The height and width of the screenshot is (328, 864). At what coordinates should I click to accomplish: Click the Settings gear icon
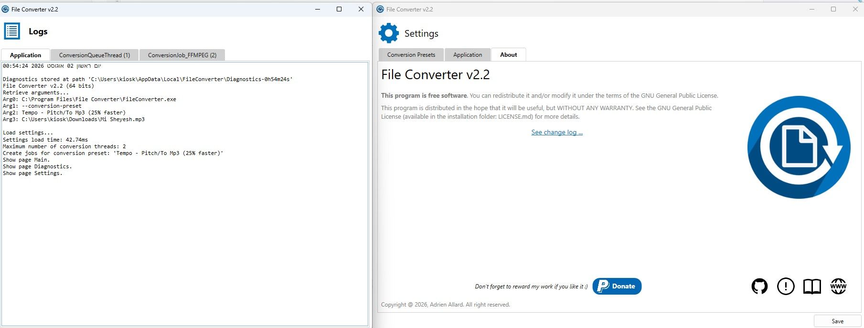pyautogui.click(x=389, y=33)
